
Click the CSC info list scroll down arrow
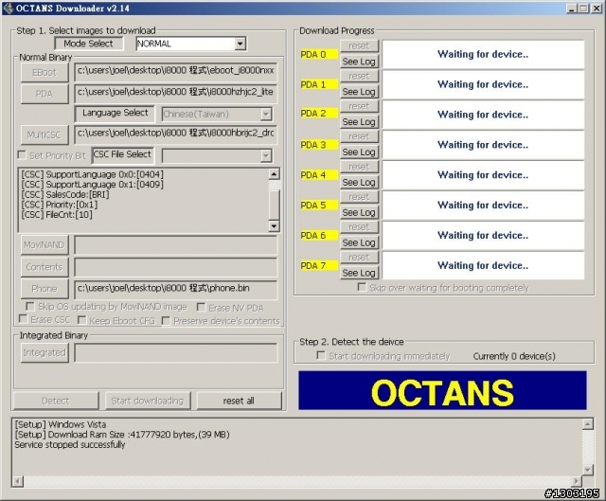(x=274, y=225)
